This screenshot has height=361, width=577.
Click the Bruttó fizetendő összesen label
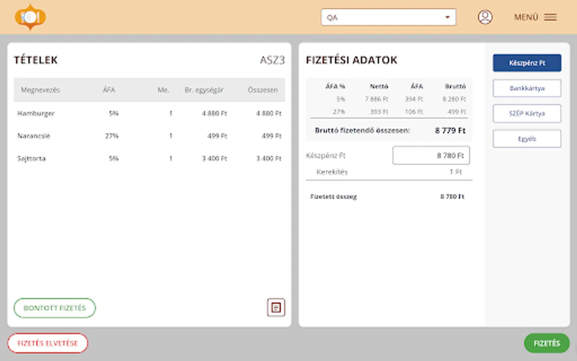[362, 130]
